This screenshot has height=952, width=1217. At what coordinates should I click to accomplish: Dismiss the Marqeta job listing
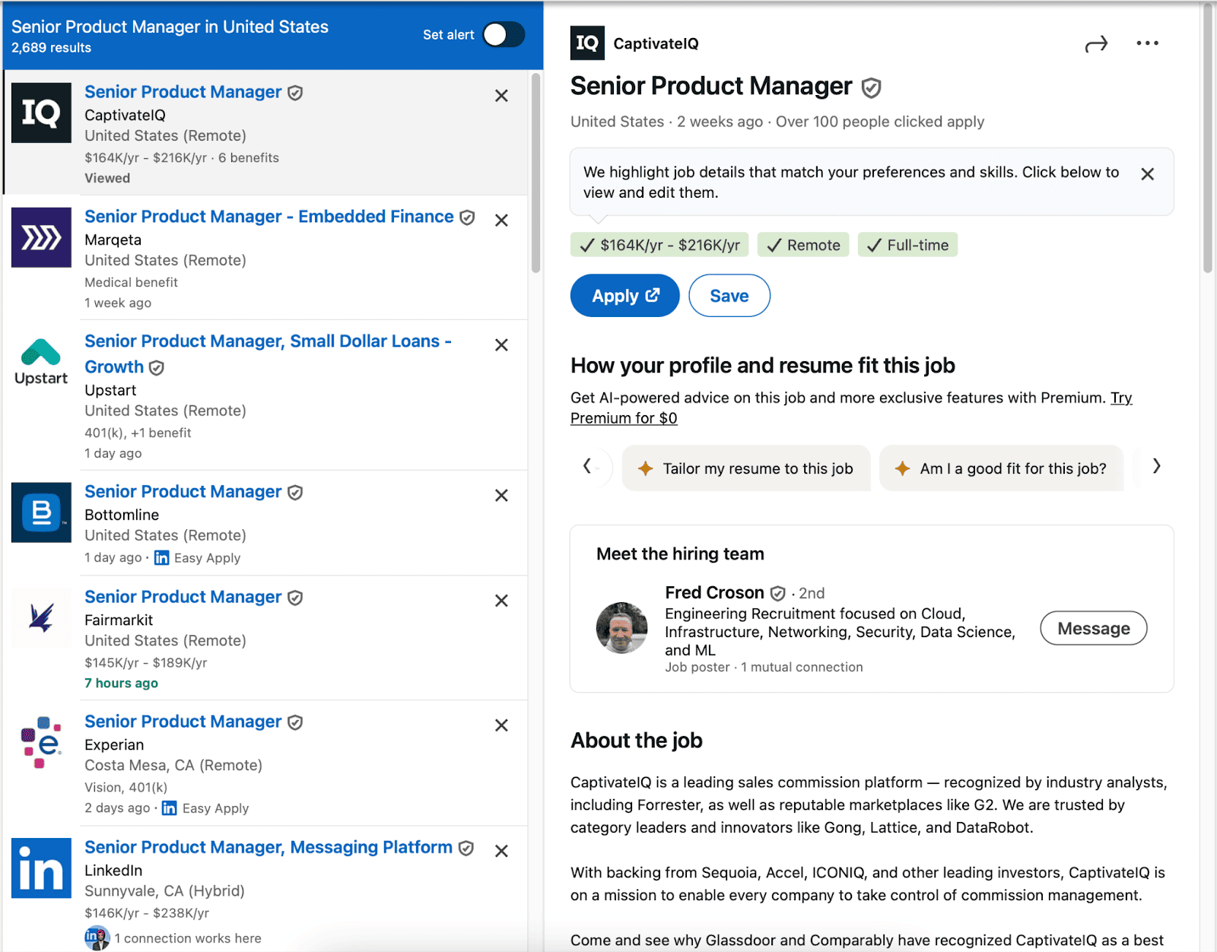501,221
